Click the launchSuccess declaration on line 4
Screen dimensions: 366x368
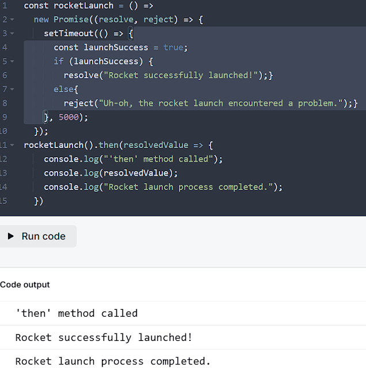pyautogui.click(x=116, y=47)
